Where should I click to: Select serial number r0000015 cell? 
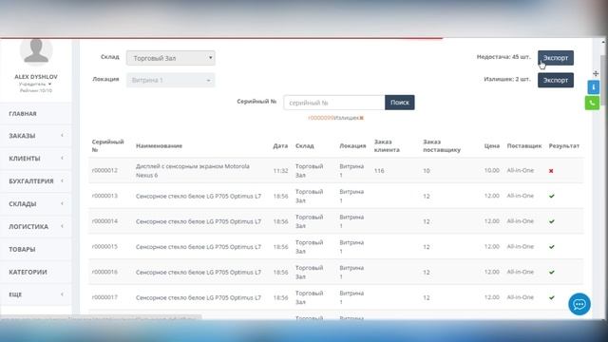[x=104, y=247]
